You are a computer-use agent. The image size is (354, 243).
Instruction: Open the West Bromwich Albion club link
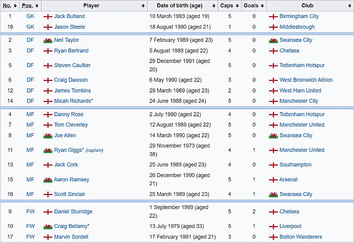tap(306, 80)
